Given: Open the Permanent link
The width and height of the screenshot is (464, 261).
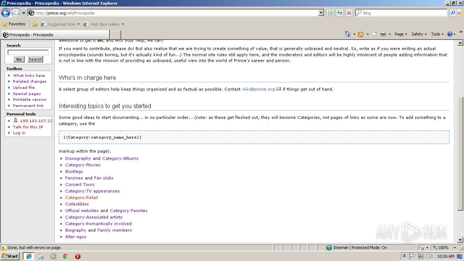Looking at the screenshot, I should (28, 105).
